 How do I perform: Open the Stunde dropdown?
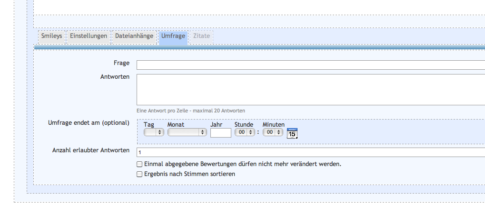244,132
